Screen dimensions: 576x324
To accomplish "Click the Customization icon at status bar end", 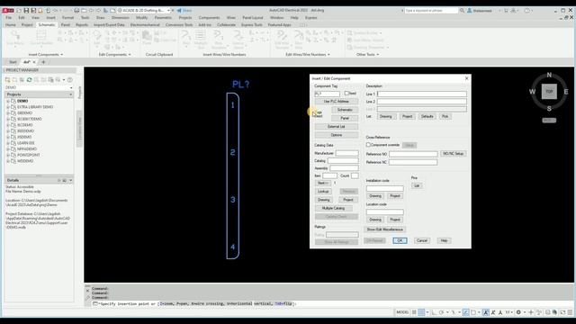I will coord(570,312).
